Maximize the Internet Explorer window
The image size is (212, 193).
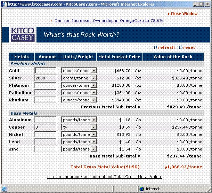tap(201, 4)
